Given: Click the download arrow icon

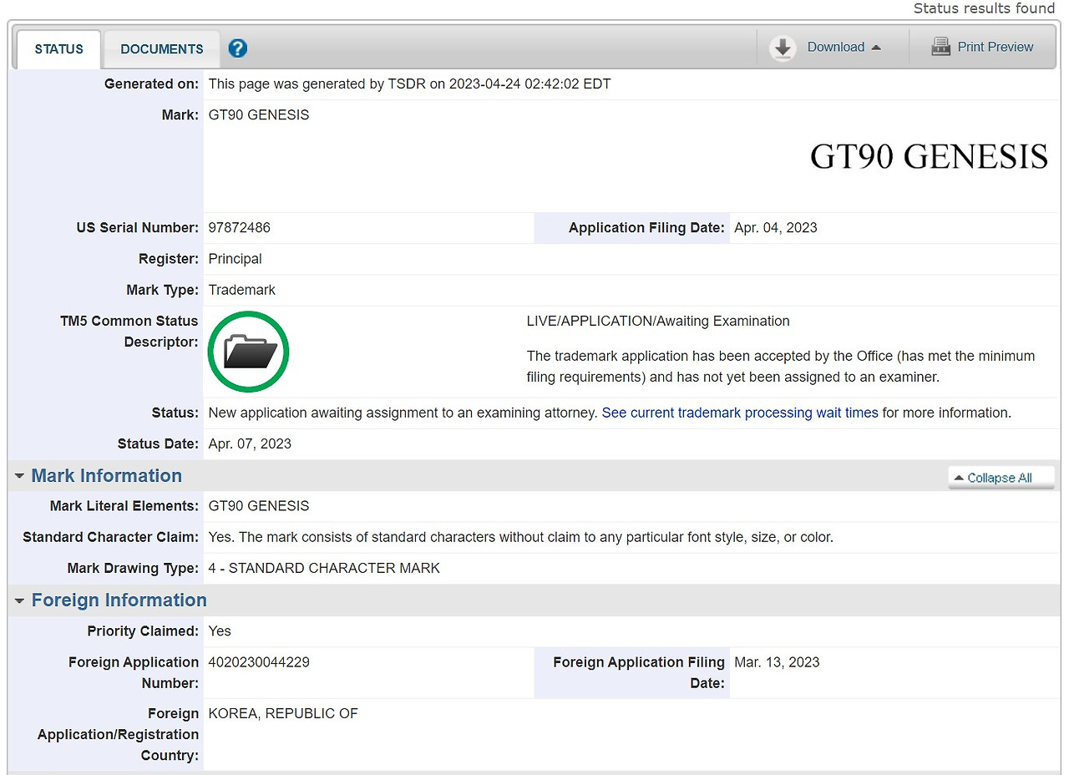Looking at the screenshot, I should (783, 48).
